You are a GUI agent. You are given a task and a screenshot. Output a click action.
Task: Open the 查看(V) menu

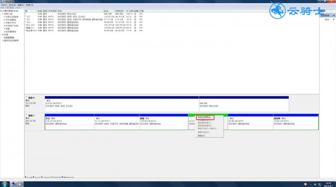[21, 5]
